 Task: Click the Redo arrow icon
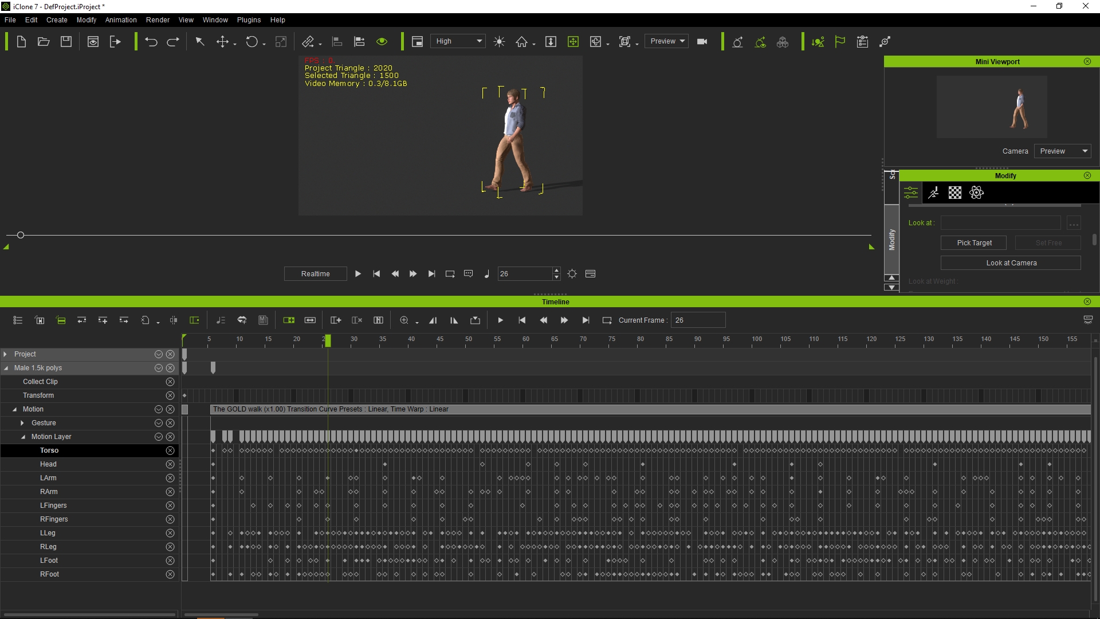pyautogui.click(x=173, y=42)
